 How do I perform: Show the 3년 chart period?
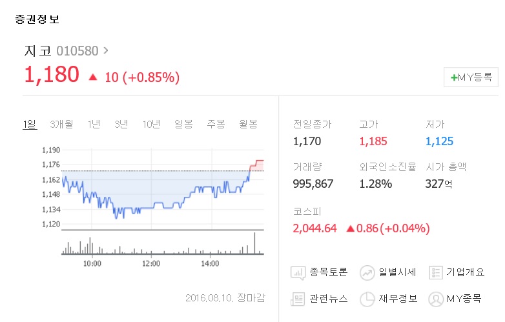point(121,125)
